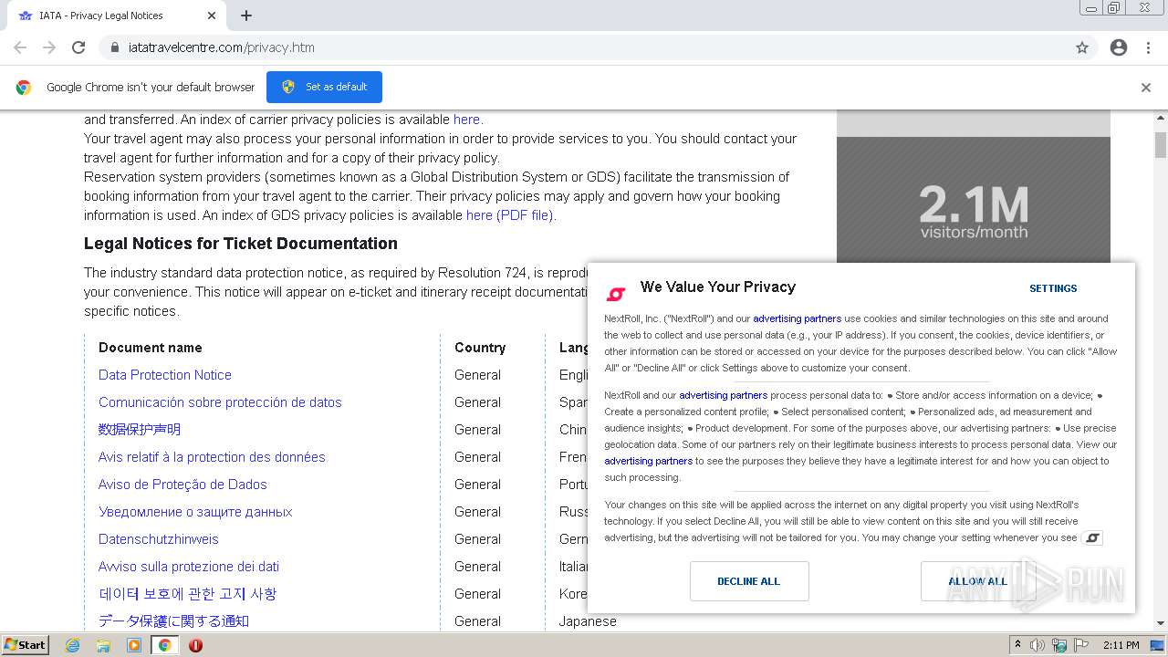Open Уведомление о защите данных link
This screenshot has width=1168, height=657.
(x=195, y=512)
